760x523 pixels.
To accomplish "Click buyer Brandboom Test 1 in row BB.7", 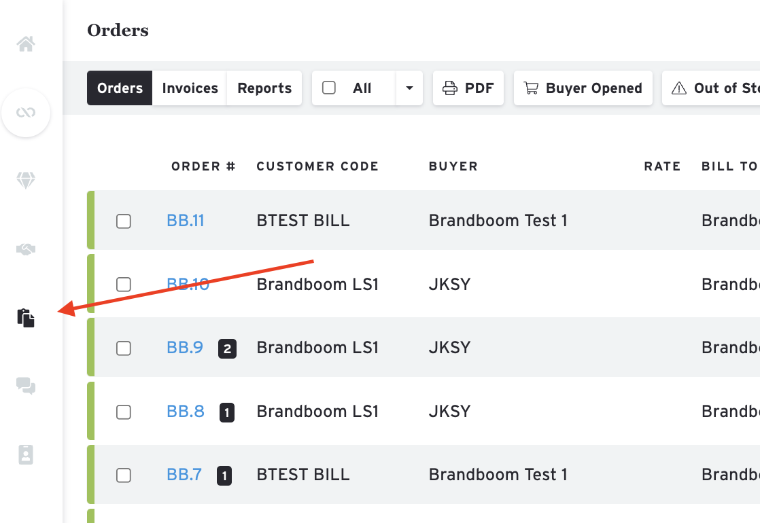I will pos(498,475).
